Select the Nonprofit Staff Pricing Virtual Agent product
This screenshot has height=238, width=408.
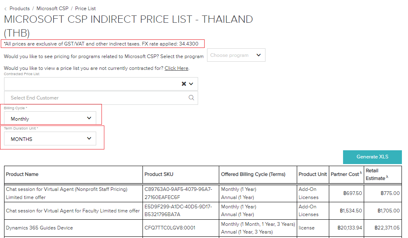[67, 193]
